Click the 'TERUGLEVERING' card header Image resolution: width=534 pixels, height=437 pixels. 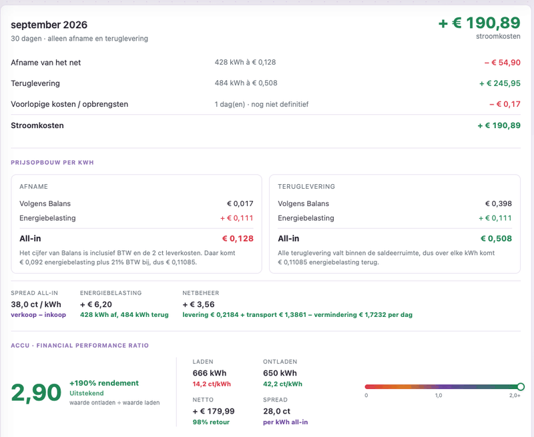coord(306,187)
